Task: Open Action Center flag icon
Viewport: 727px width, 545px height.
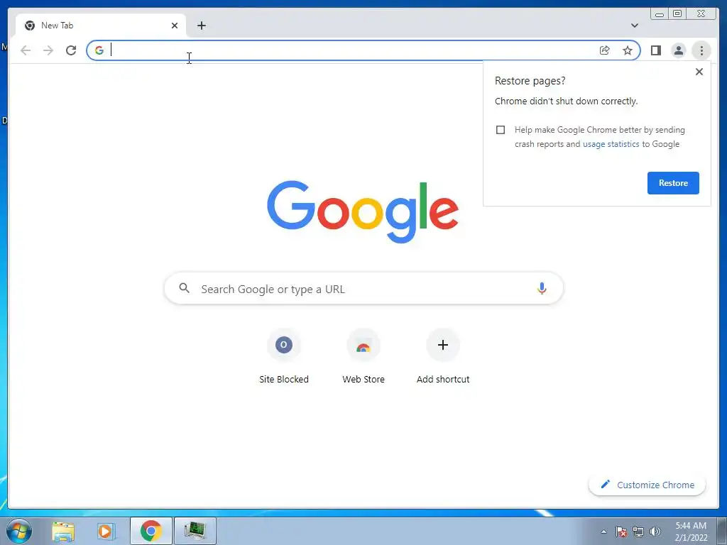Action: click(x=621, y=532)
